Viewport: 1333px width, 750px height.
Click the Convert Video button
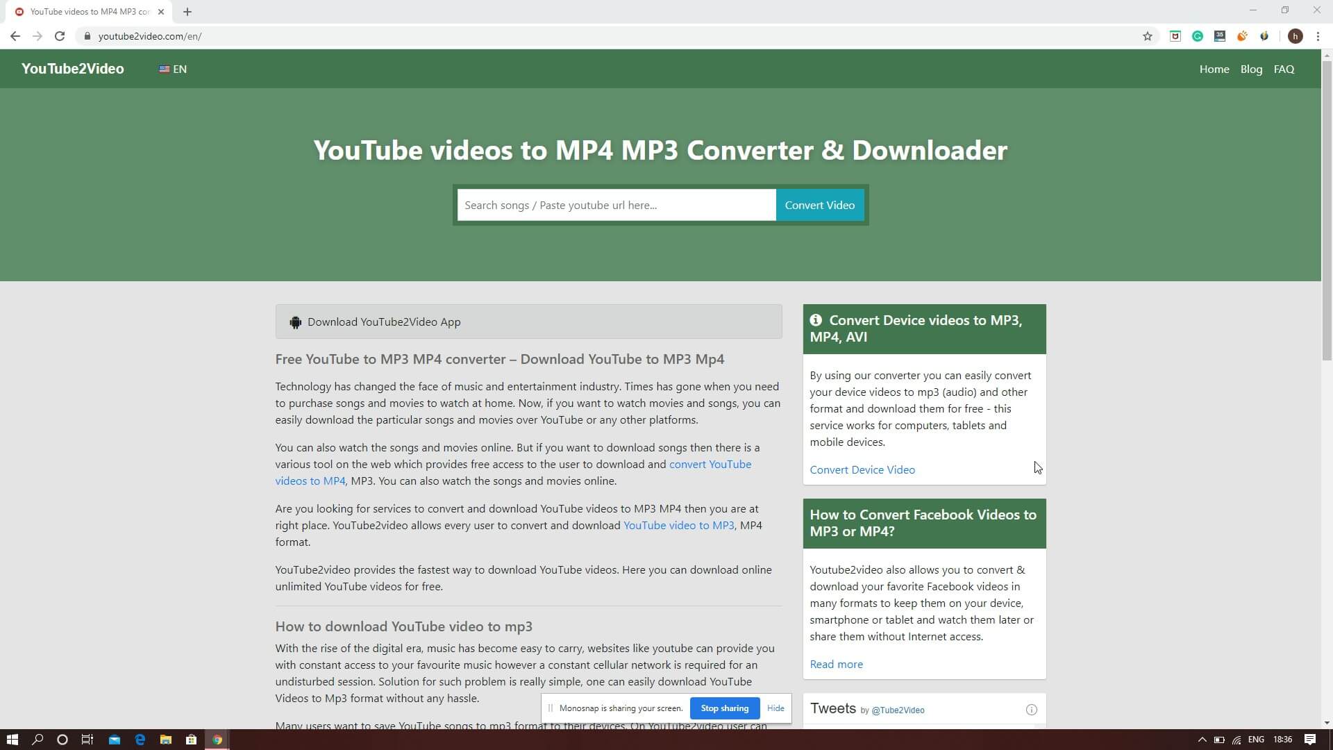click(x=819, y=204)
